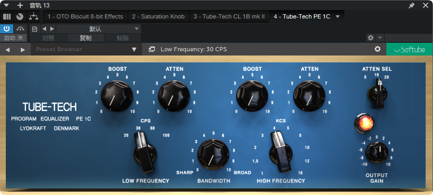Go to next preset with right triangle
The width and height of the screenshot is (433, 195).
(52, 29)
